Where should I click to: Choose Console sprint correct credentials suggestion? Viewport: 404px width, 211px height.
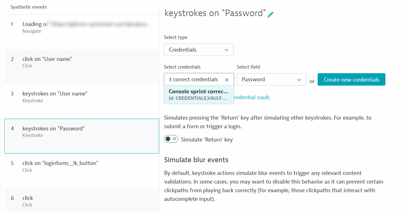(199, 95)
